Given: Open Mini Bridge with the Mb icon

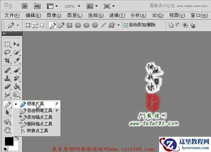Looking at the screenshot, I should point(37,6).
